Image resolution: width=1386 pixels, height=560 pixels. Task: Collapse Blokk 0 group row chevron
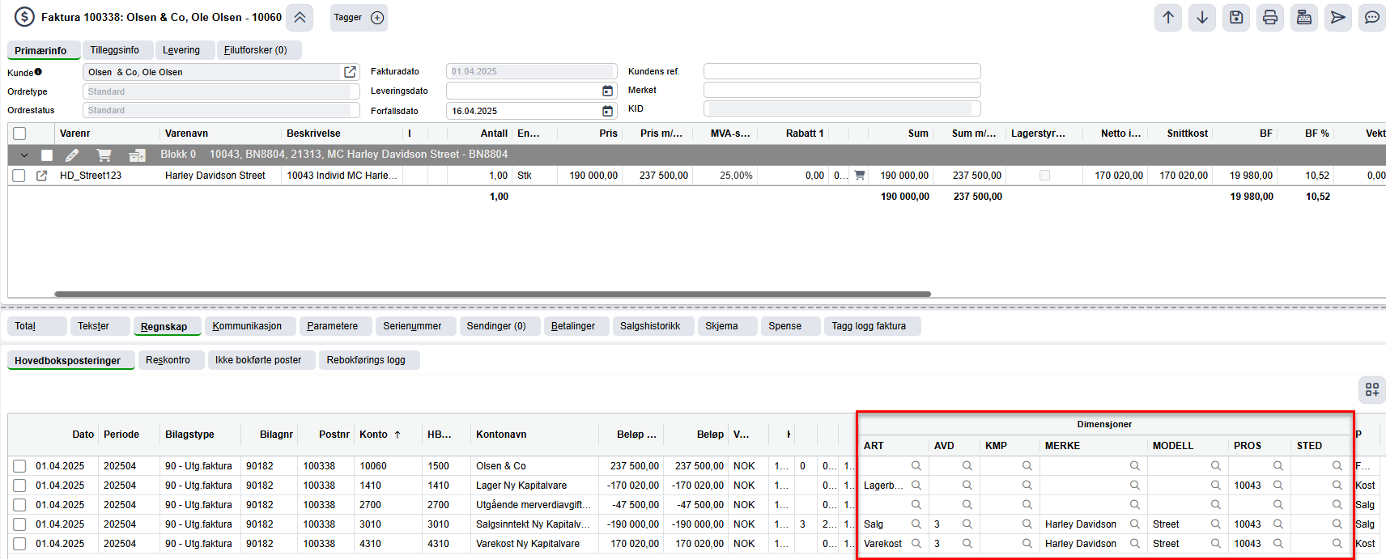pos(23,155)
